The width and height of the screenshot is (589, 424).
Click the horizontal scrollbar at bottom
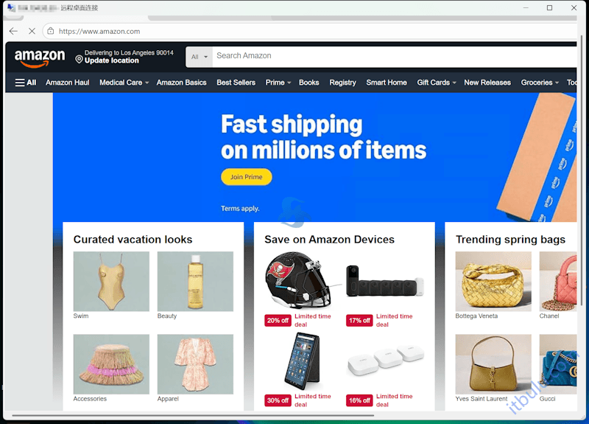point(193,416)
